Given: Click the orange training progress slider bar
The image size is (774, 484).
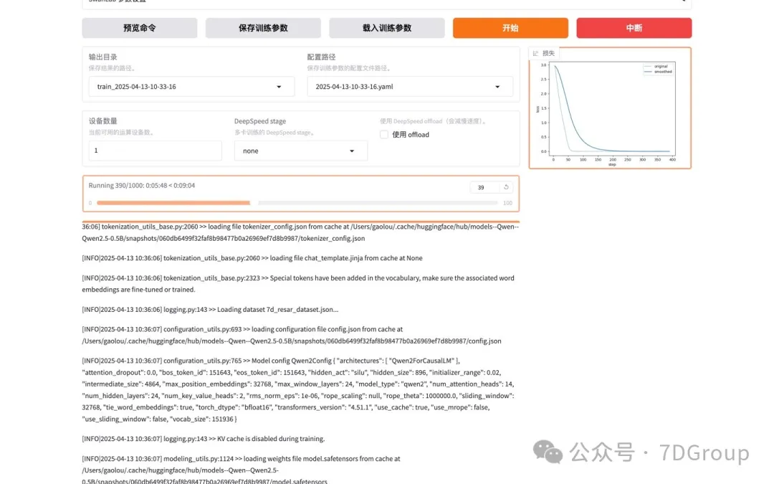Looking at the screenshot, I should coord(297,202).
